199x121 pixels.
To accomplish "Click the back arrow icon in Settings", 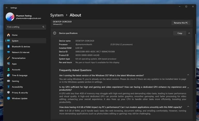I will [x=7, y=8].
